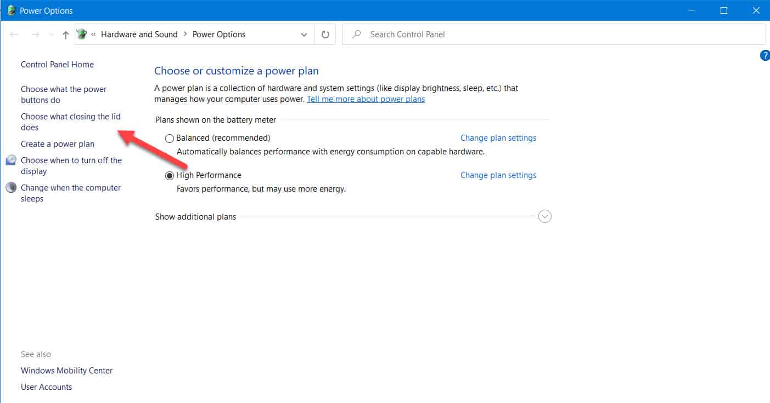This screenshot has height=403, width=770.
Task: Click the moon icon beside computer sleeps
Action: (x=11, y=187)
